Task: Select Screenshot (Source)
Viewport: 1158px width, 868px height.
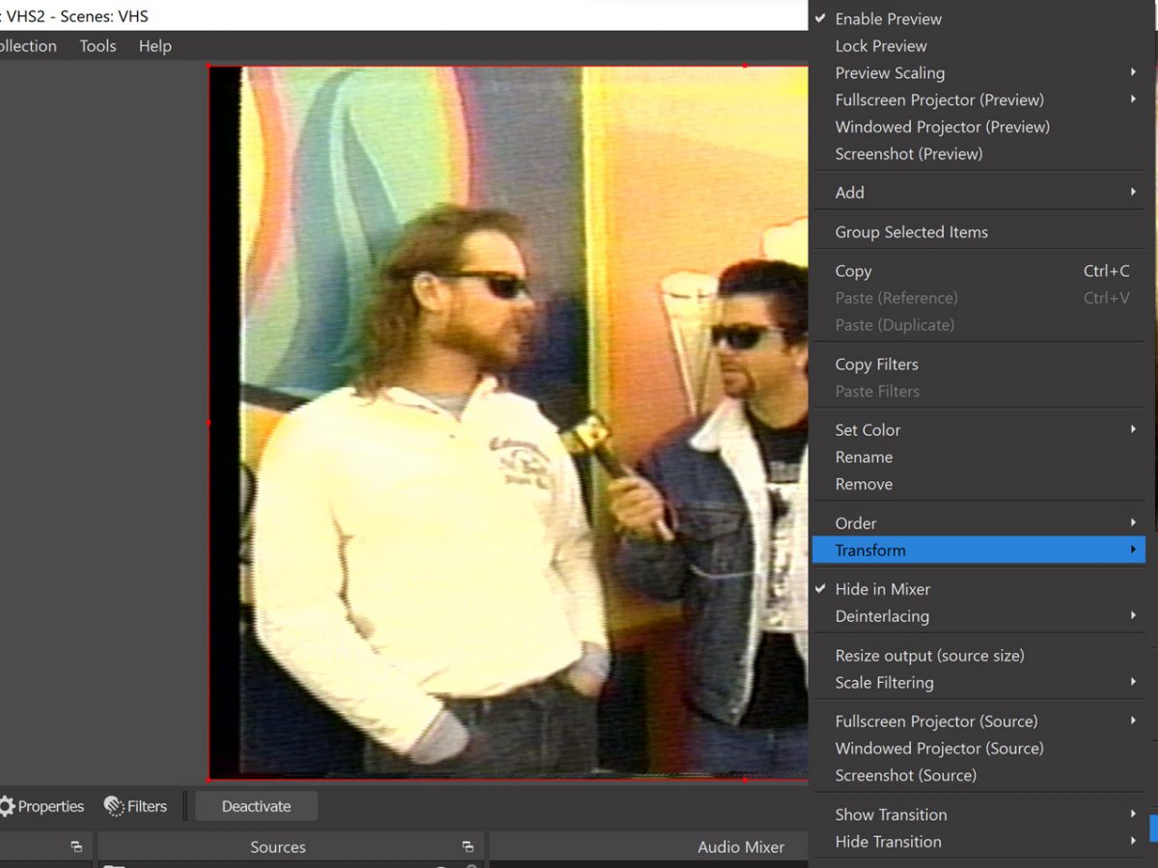Action: coord(905,774)
